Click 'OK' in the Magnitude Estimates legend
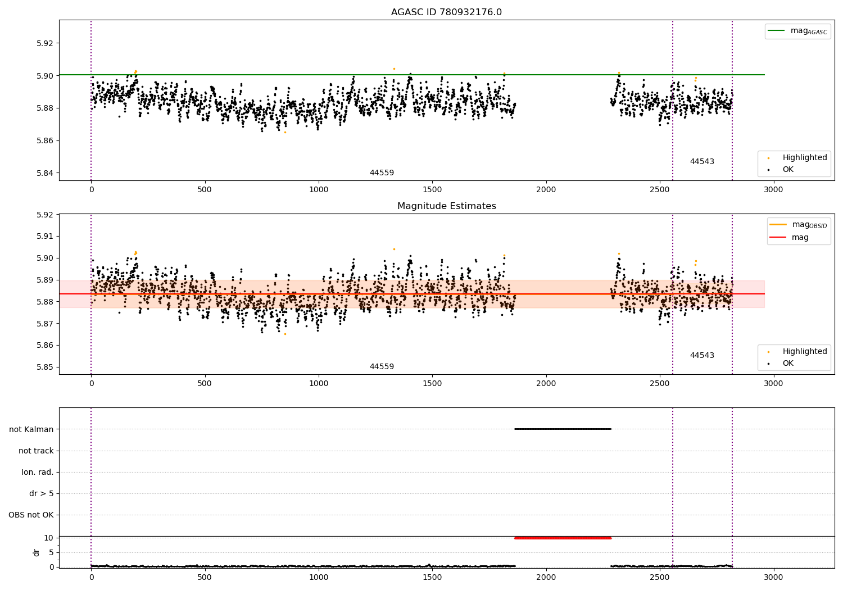The image size is (843, 590). coord(788,363)
